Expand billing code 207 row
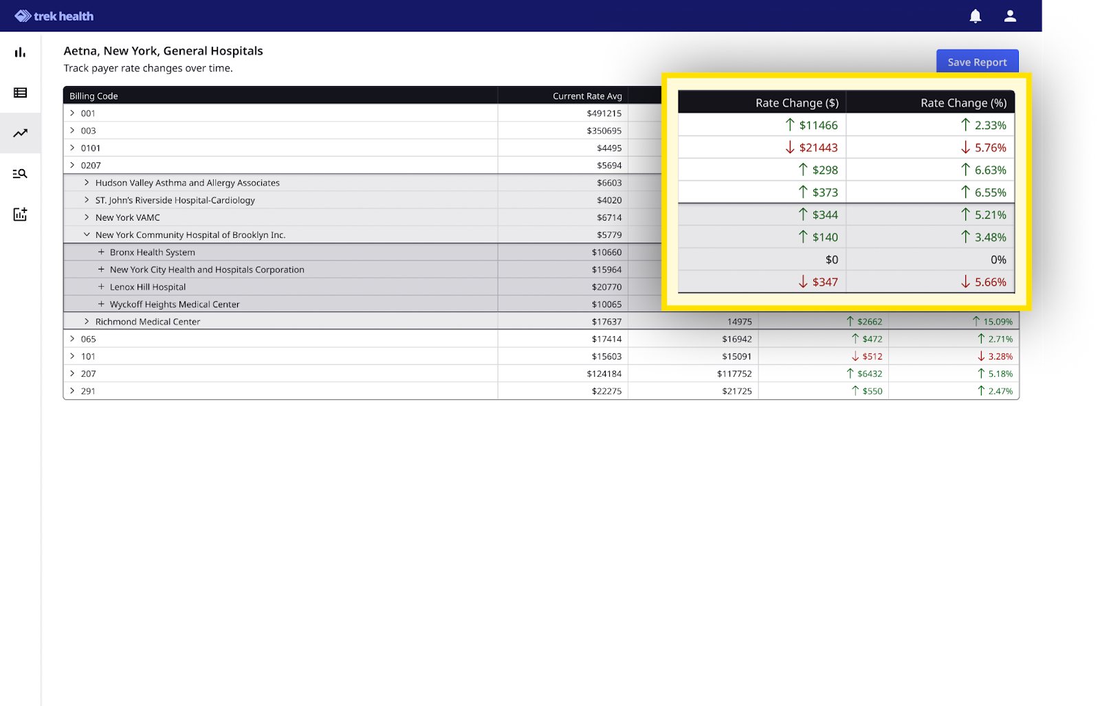The image size is (1100, 706). pos(72,373)
